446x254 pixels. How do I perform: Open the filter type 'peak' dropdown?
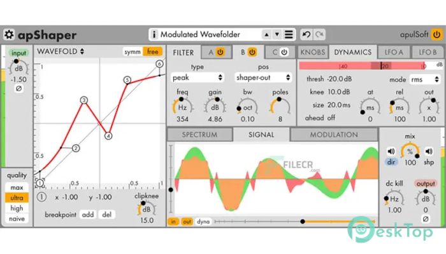[x=198, y=77]
